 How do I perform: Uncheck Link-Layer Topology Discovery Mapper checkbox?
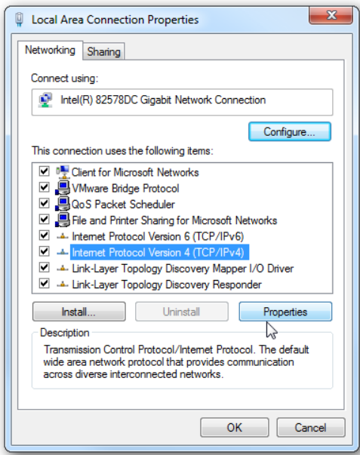44,267
